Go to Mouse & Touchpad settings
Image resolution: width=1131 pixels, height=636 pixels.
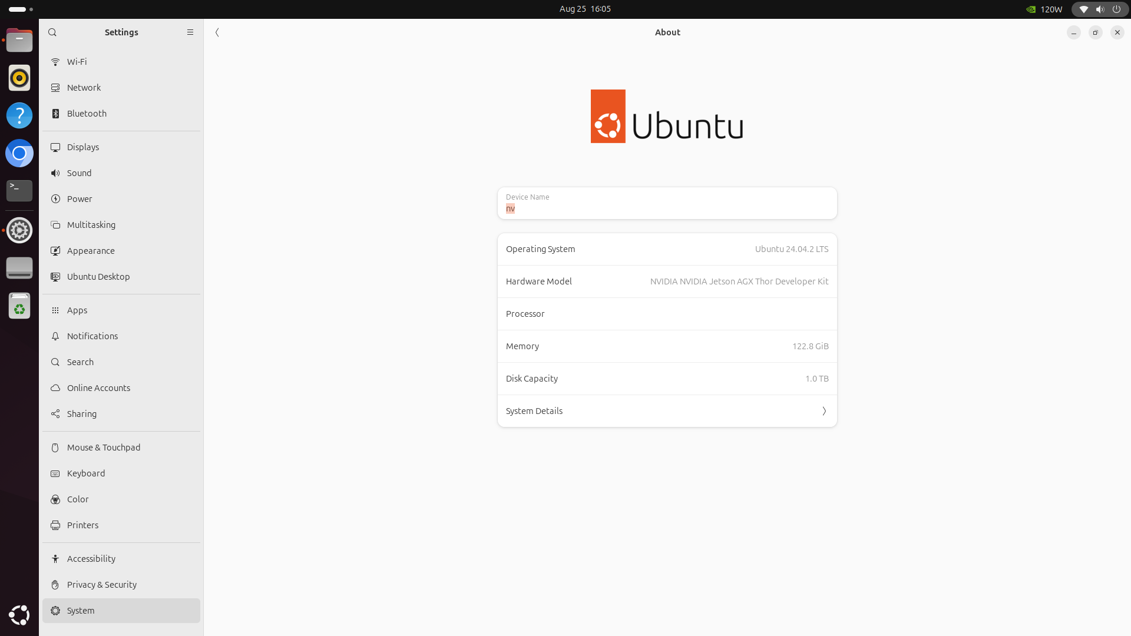click(x=104, y=448)
